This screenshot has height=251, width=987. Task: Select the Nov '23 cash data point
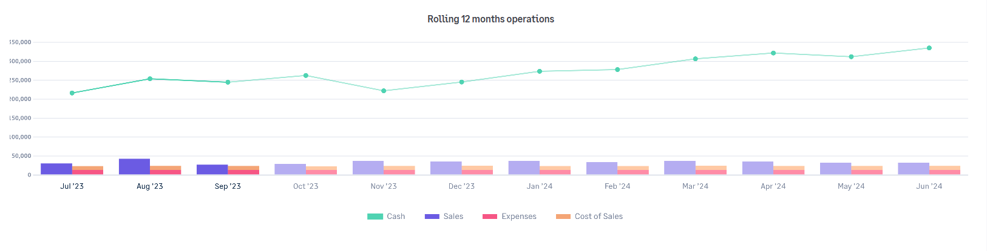(384, 91)
